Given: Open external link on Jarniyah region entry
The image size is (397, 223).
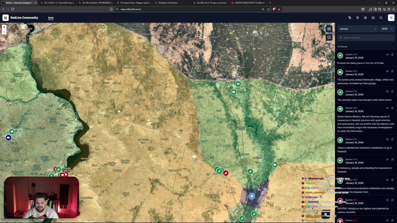Looking at the screenshot, I should point(392,91).
